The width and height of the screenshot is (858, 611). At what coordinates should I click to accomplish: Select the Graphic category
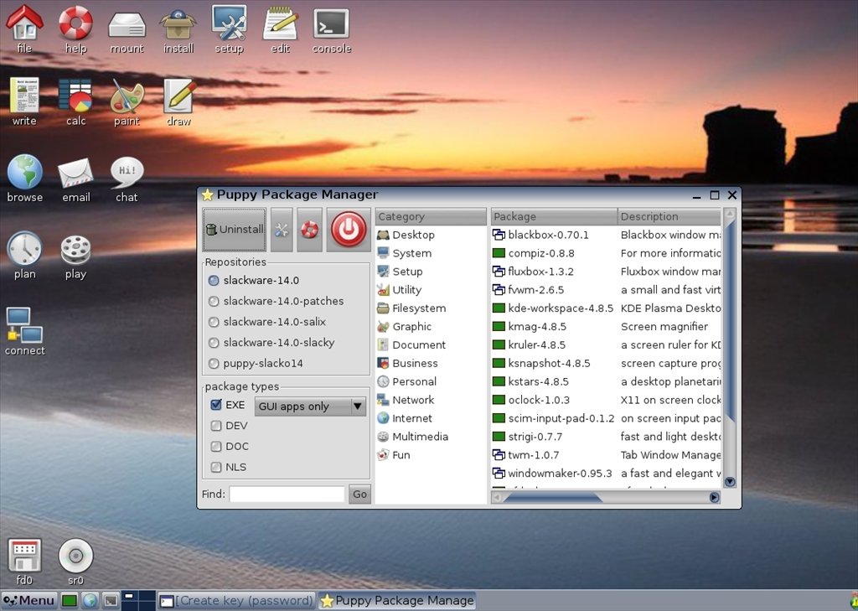pos(430,327)
